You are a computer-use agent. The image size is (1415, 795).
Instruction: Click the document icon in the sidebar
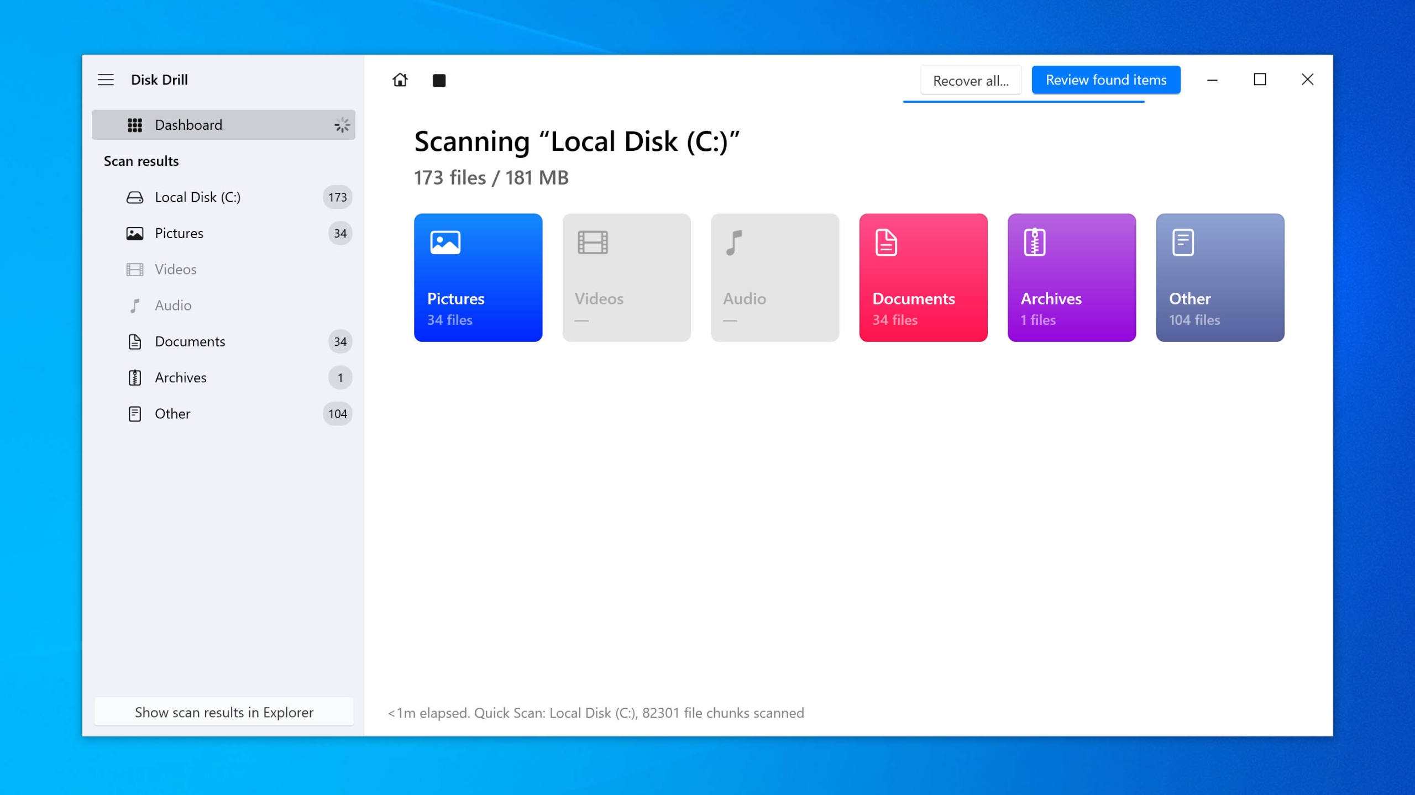135,342
